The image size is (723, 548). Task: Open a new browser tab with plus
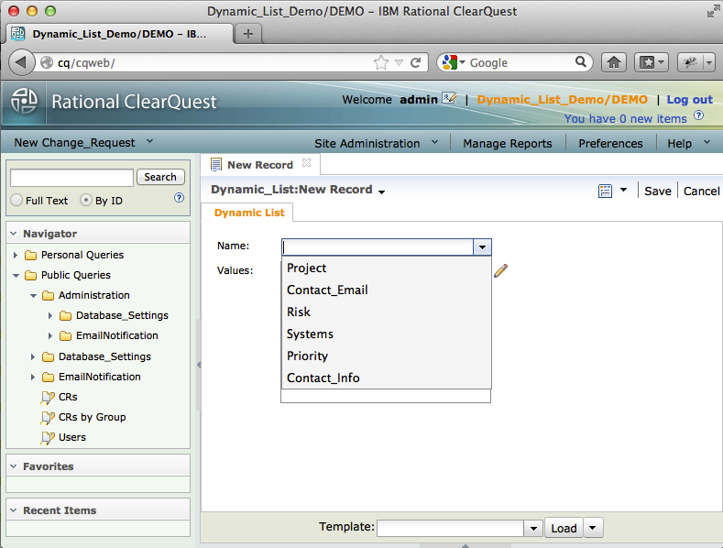248,34
